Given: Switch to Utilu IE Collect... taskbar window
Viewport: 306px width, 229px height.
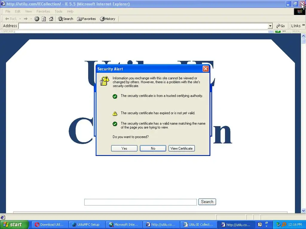Looking at the screenshot, I should click(198, 225).
